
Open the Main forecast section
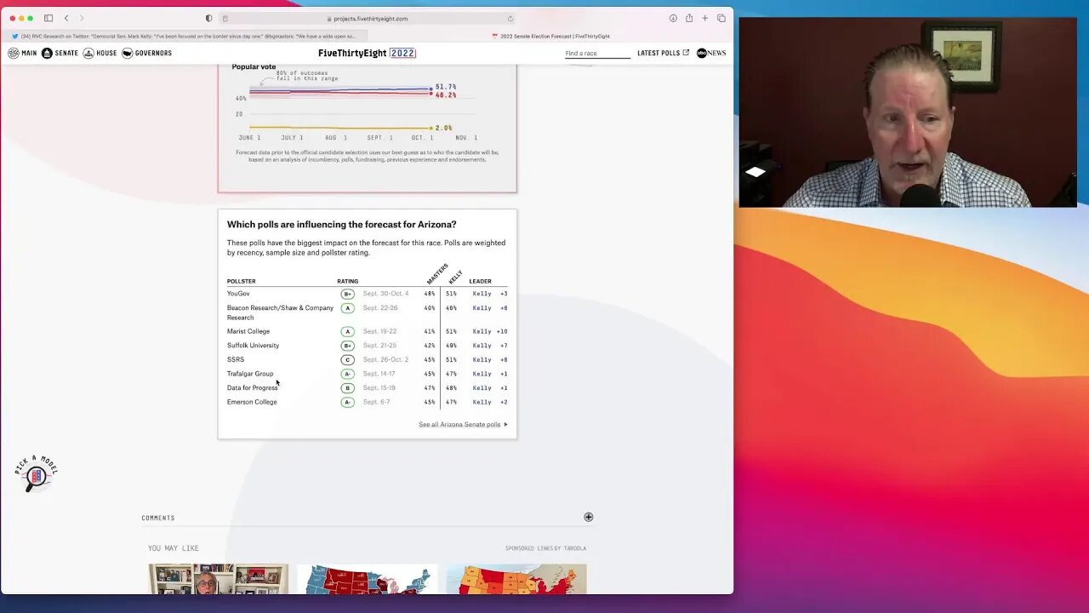click(23, 53)
